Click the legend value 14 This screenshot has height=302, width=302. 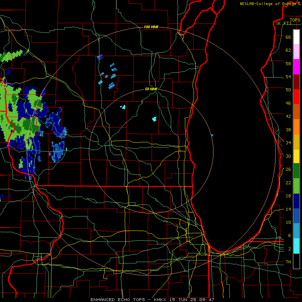[288, 209]
